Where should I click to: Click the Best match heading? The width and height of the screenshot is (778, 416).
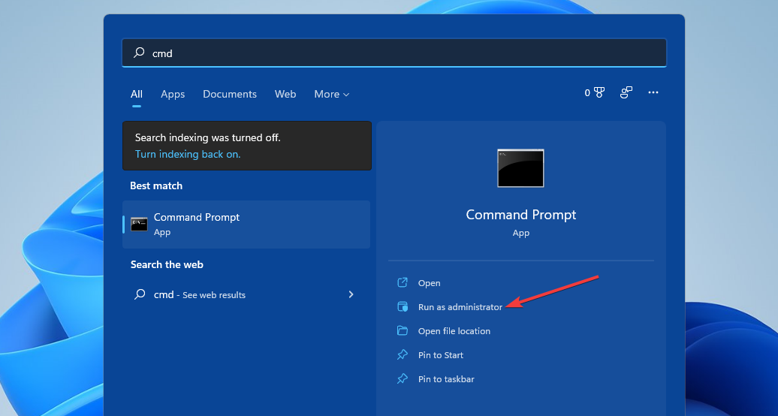click(x=156, y=185)
